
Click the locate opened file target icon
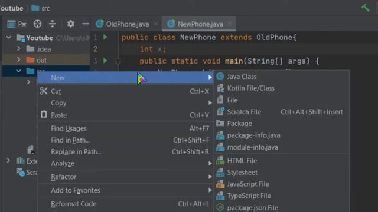(37, 24)
